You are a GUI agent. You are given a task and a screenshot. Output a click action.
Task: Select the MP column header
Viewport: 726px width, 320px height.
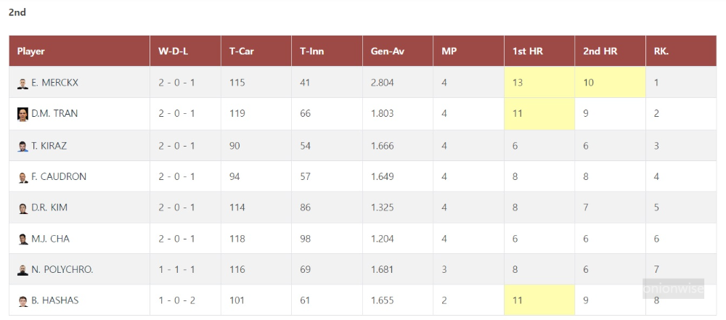click(468, 51)
